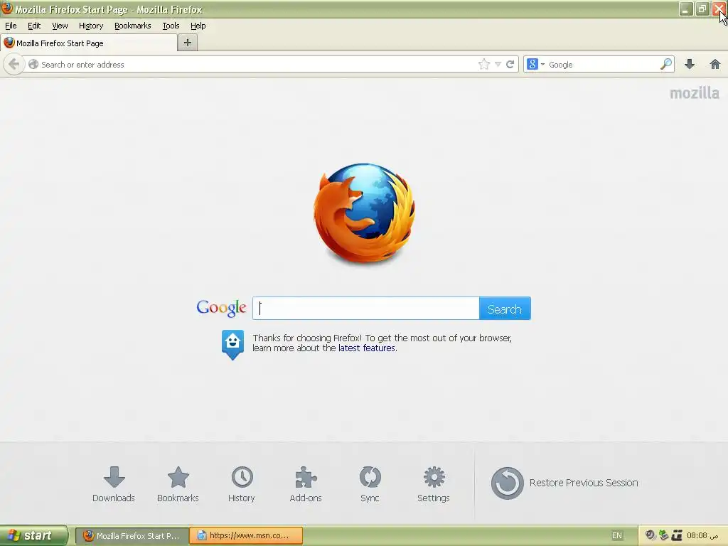Click the Back arrow navigation button
The image size is (728, 546).
tap(14, 64)
